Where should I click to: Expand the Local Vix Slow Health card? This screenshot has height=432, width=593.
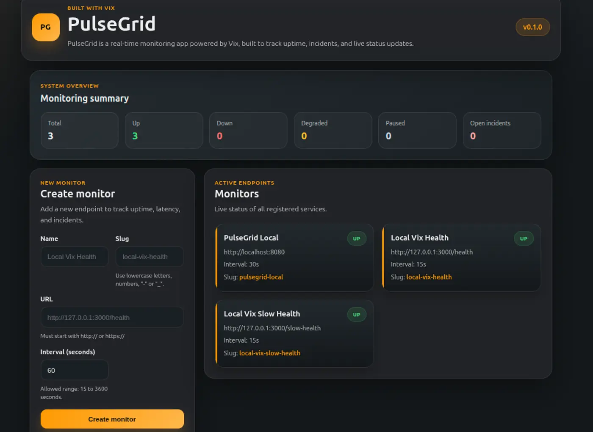pyautogui.click(x=295, y=334)
